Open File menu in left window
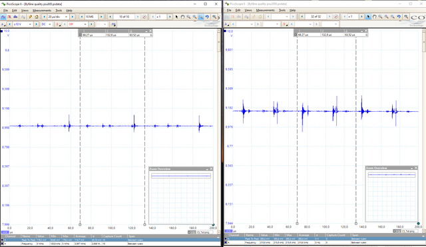 pyautogui.click(x=5, y=11)
